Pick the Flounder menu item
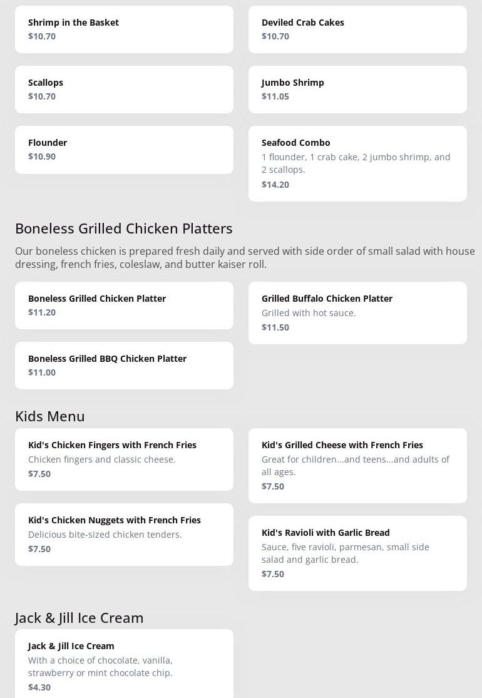Screen dimensions: 482x698 124,150
